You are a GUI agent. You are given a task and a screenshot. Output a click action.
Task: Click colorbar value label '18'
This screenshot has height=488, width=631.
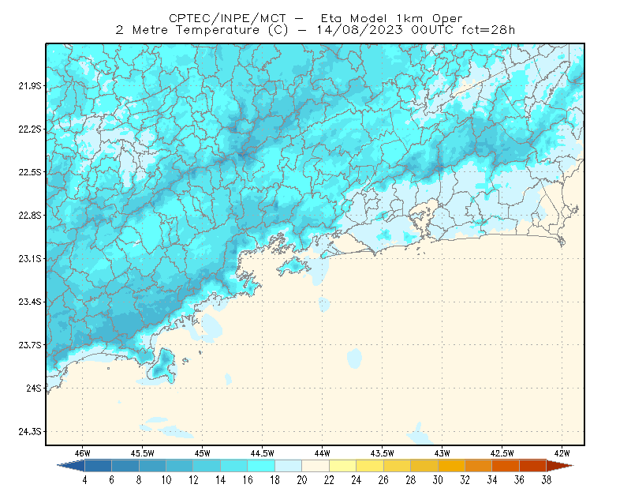274,480
